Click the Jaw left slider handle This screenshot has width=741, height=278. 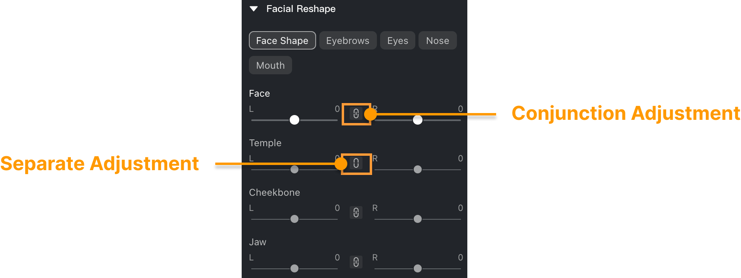pyautogui.click(x=294, y=268)
